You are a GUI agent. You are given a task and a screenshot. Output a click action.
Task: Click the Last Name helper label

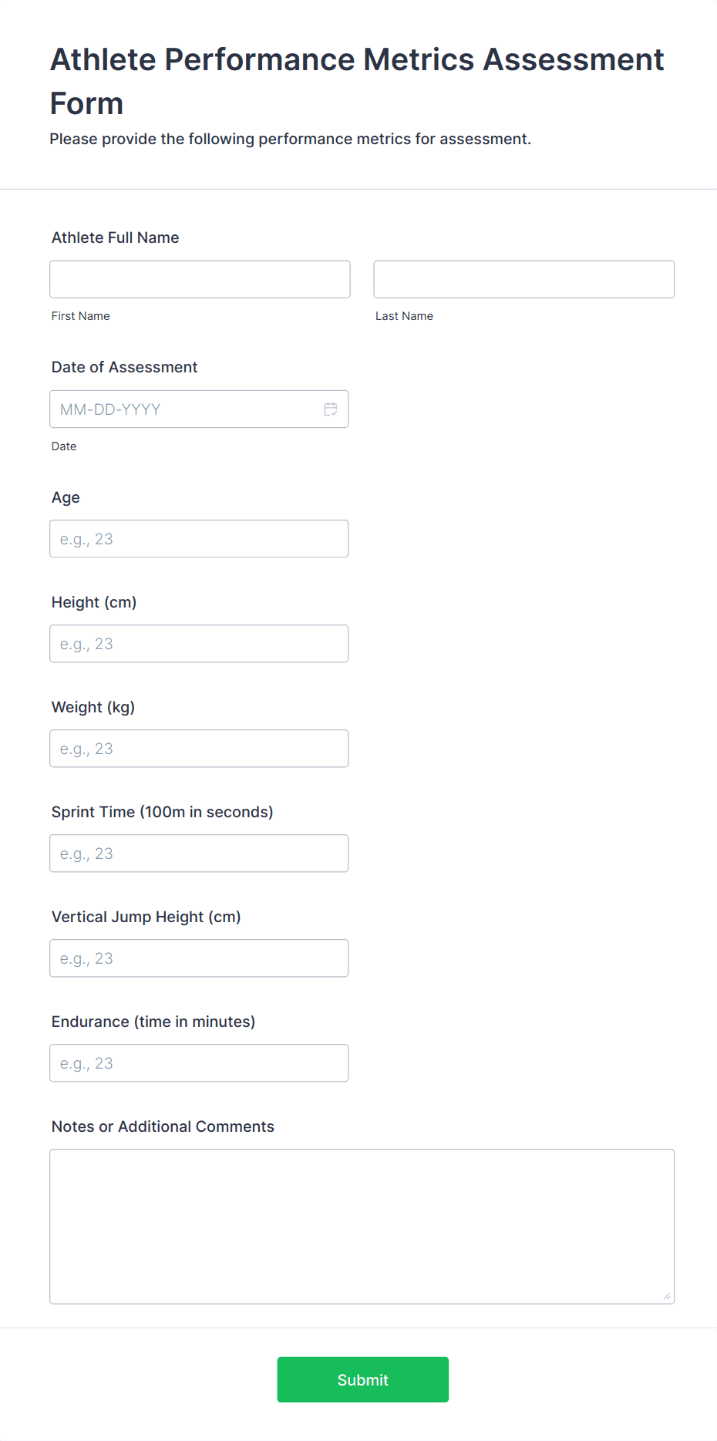404,315
